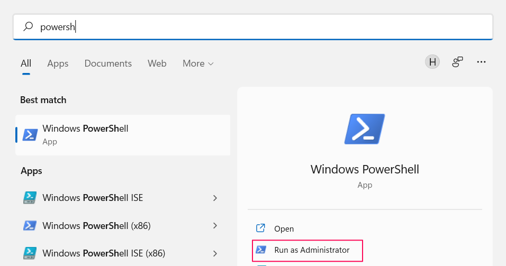Open the three-dot options menu
Image resolution: width=506 pixels, height=266 pixels.
(x=481, y=62)
